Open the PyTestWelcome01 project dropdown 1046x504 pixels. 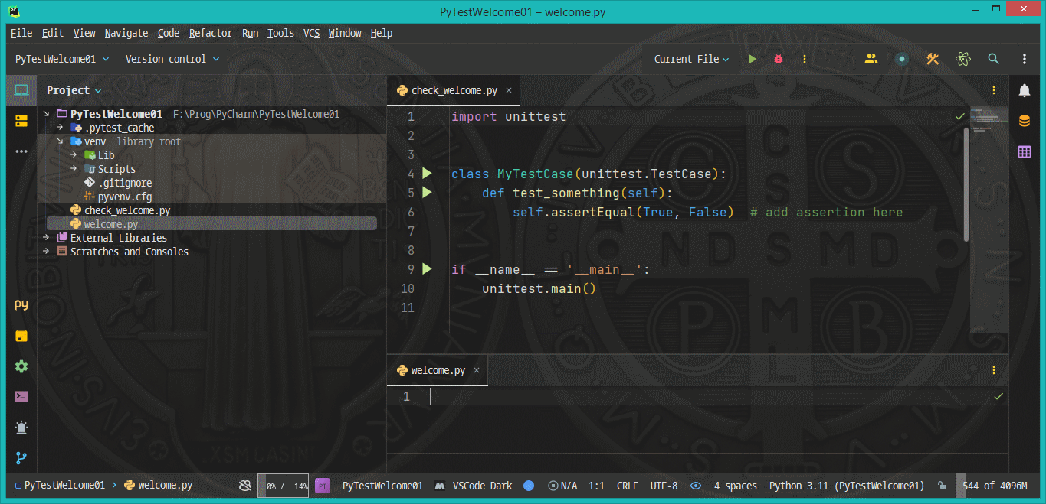(x=62, y=59)
